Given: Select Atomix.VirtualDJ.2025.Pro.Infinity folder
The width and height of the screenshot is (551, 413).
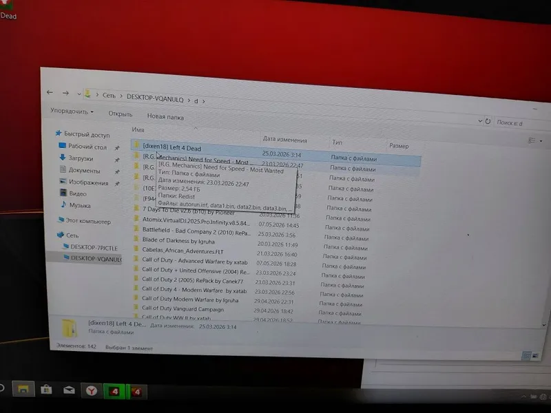Looking at the screenshot, I should tap(196, 222).
